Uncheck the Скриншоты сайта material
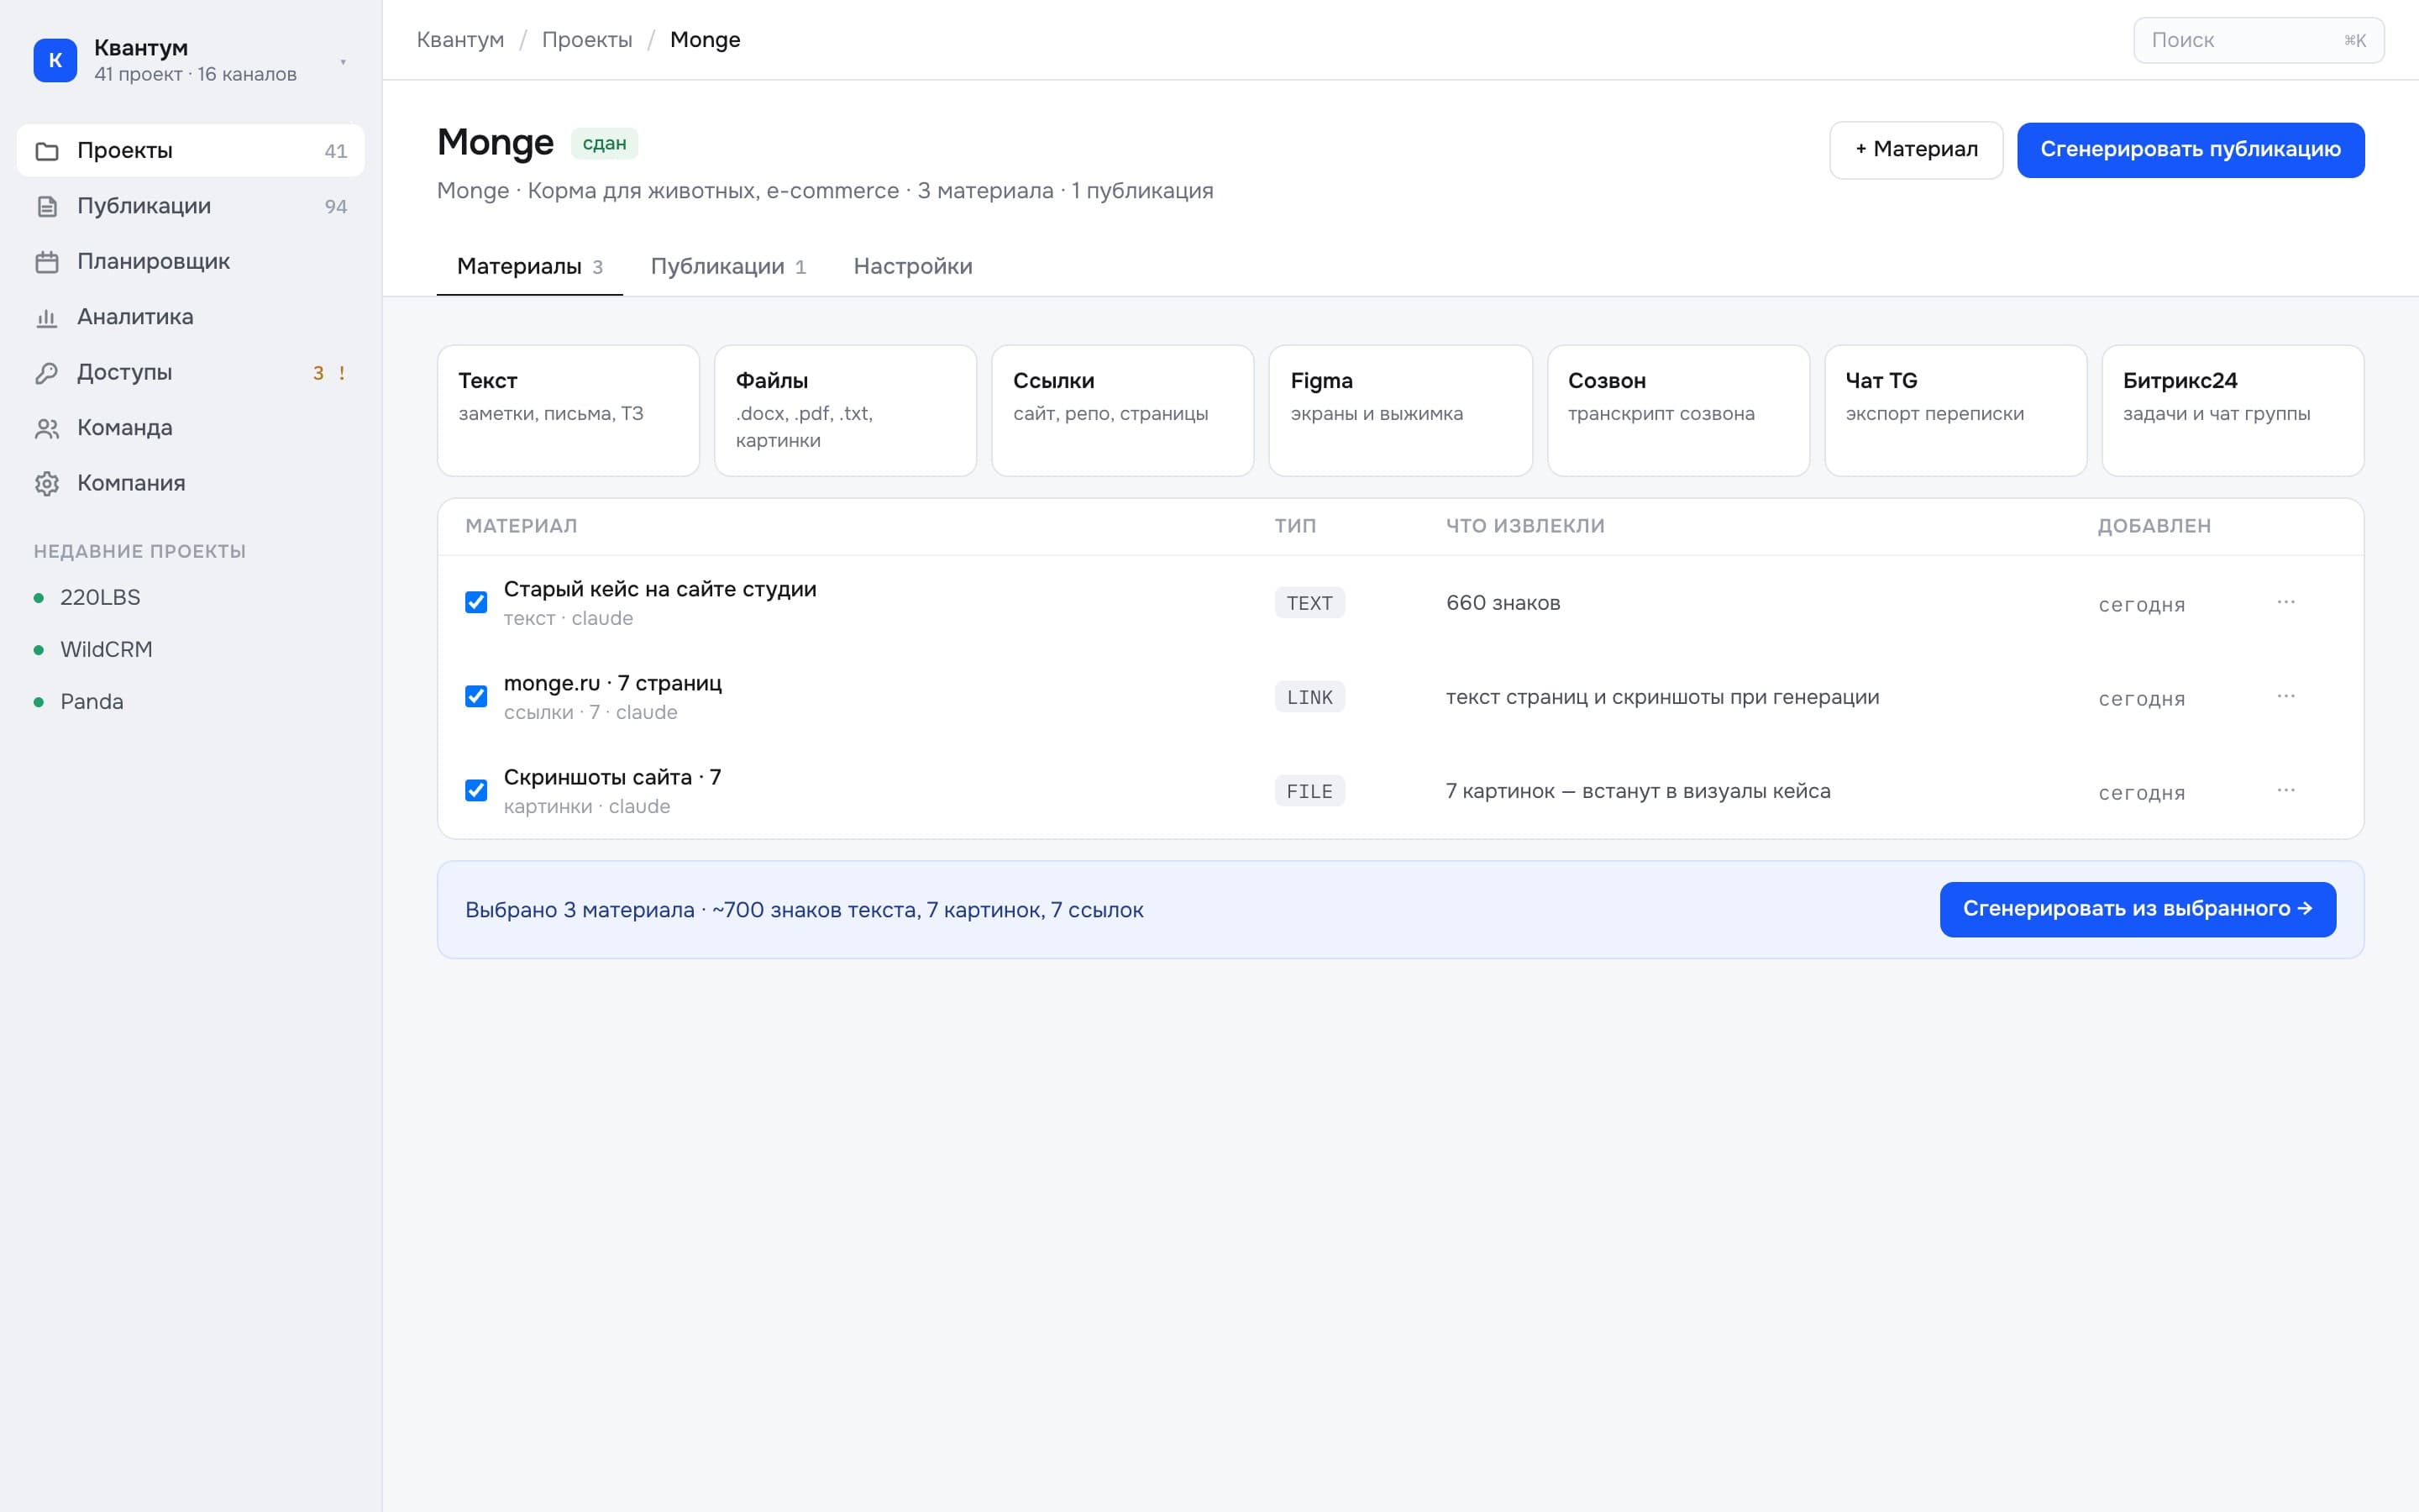The height and width of the screenshot is (1512, 2419). pyautogui.click(x=477, y=790)
